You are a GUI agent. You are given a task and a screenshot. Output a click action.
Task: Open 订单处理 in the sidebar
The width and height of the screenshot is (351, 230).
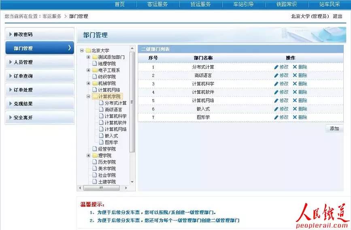(40, 90)
